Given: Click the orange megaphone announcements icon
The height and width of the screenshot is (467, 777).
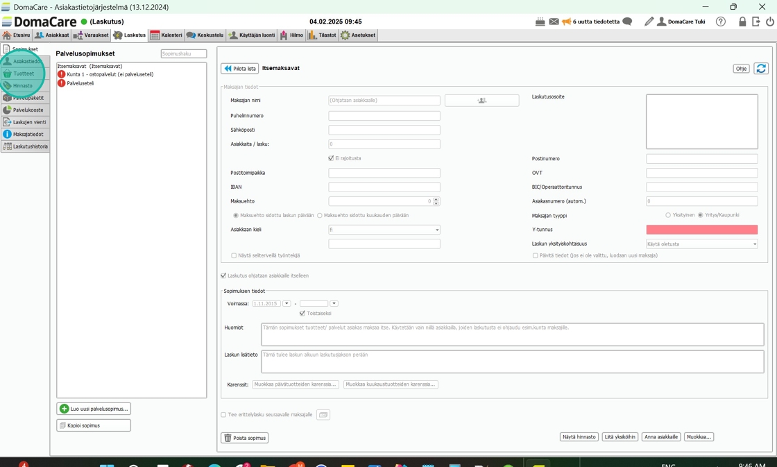Looking at the screenshot, I should (566, 22).
